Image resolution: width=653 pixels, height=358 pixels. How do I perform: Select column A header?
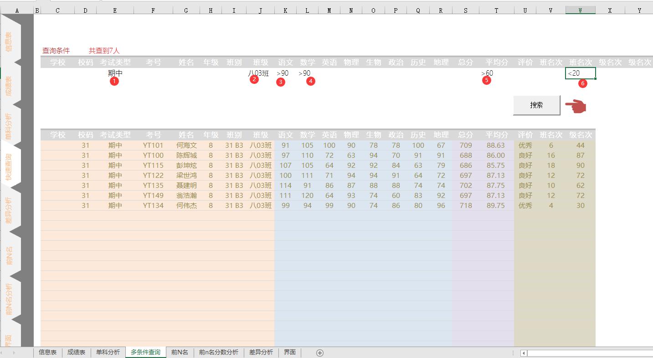pyautogui.click(x=17, y=10)
